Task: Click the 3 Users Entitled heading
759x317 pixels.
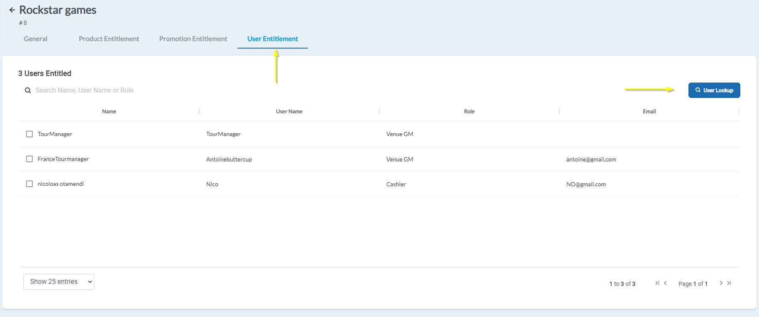Action: pos(45,73)
